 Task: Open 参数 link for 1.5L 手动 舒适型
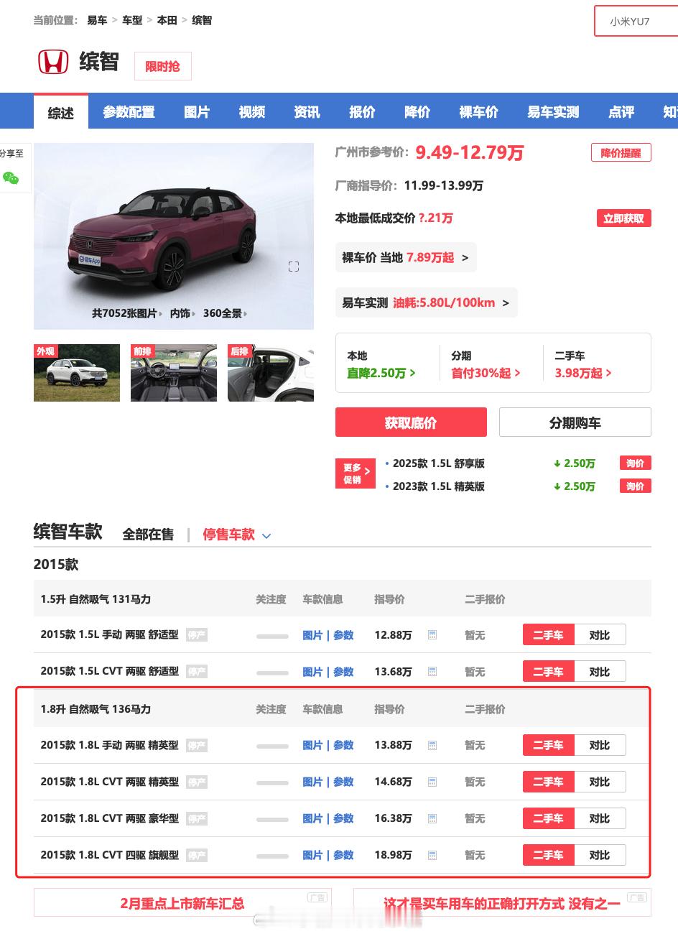point(343,635)
